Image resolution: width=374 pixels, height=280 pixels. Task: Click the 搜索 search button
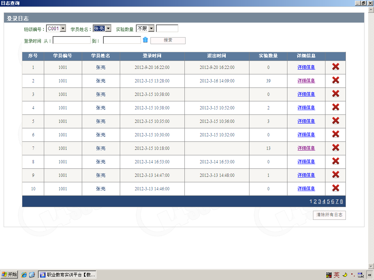coord(168,40)
